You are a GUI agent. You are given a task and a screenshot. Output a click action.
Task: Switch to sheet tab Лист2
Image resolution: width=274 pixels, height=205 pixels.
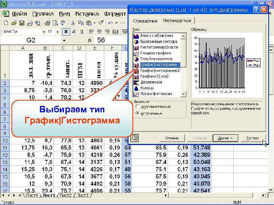pyautogui.click(x=66, y=196)
